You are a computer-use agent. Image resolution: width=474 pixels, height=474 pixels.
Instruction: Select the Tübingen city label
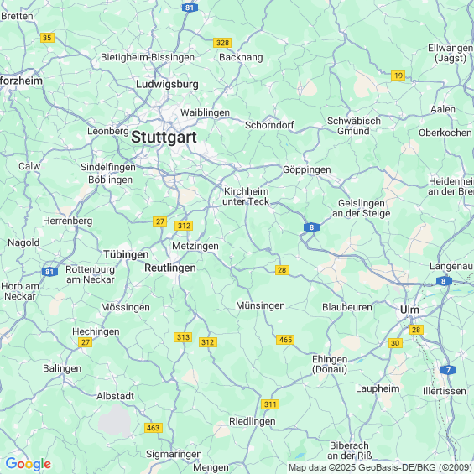(126, 254)
